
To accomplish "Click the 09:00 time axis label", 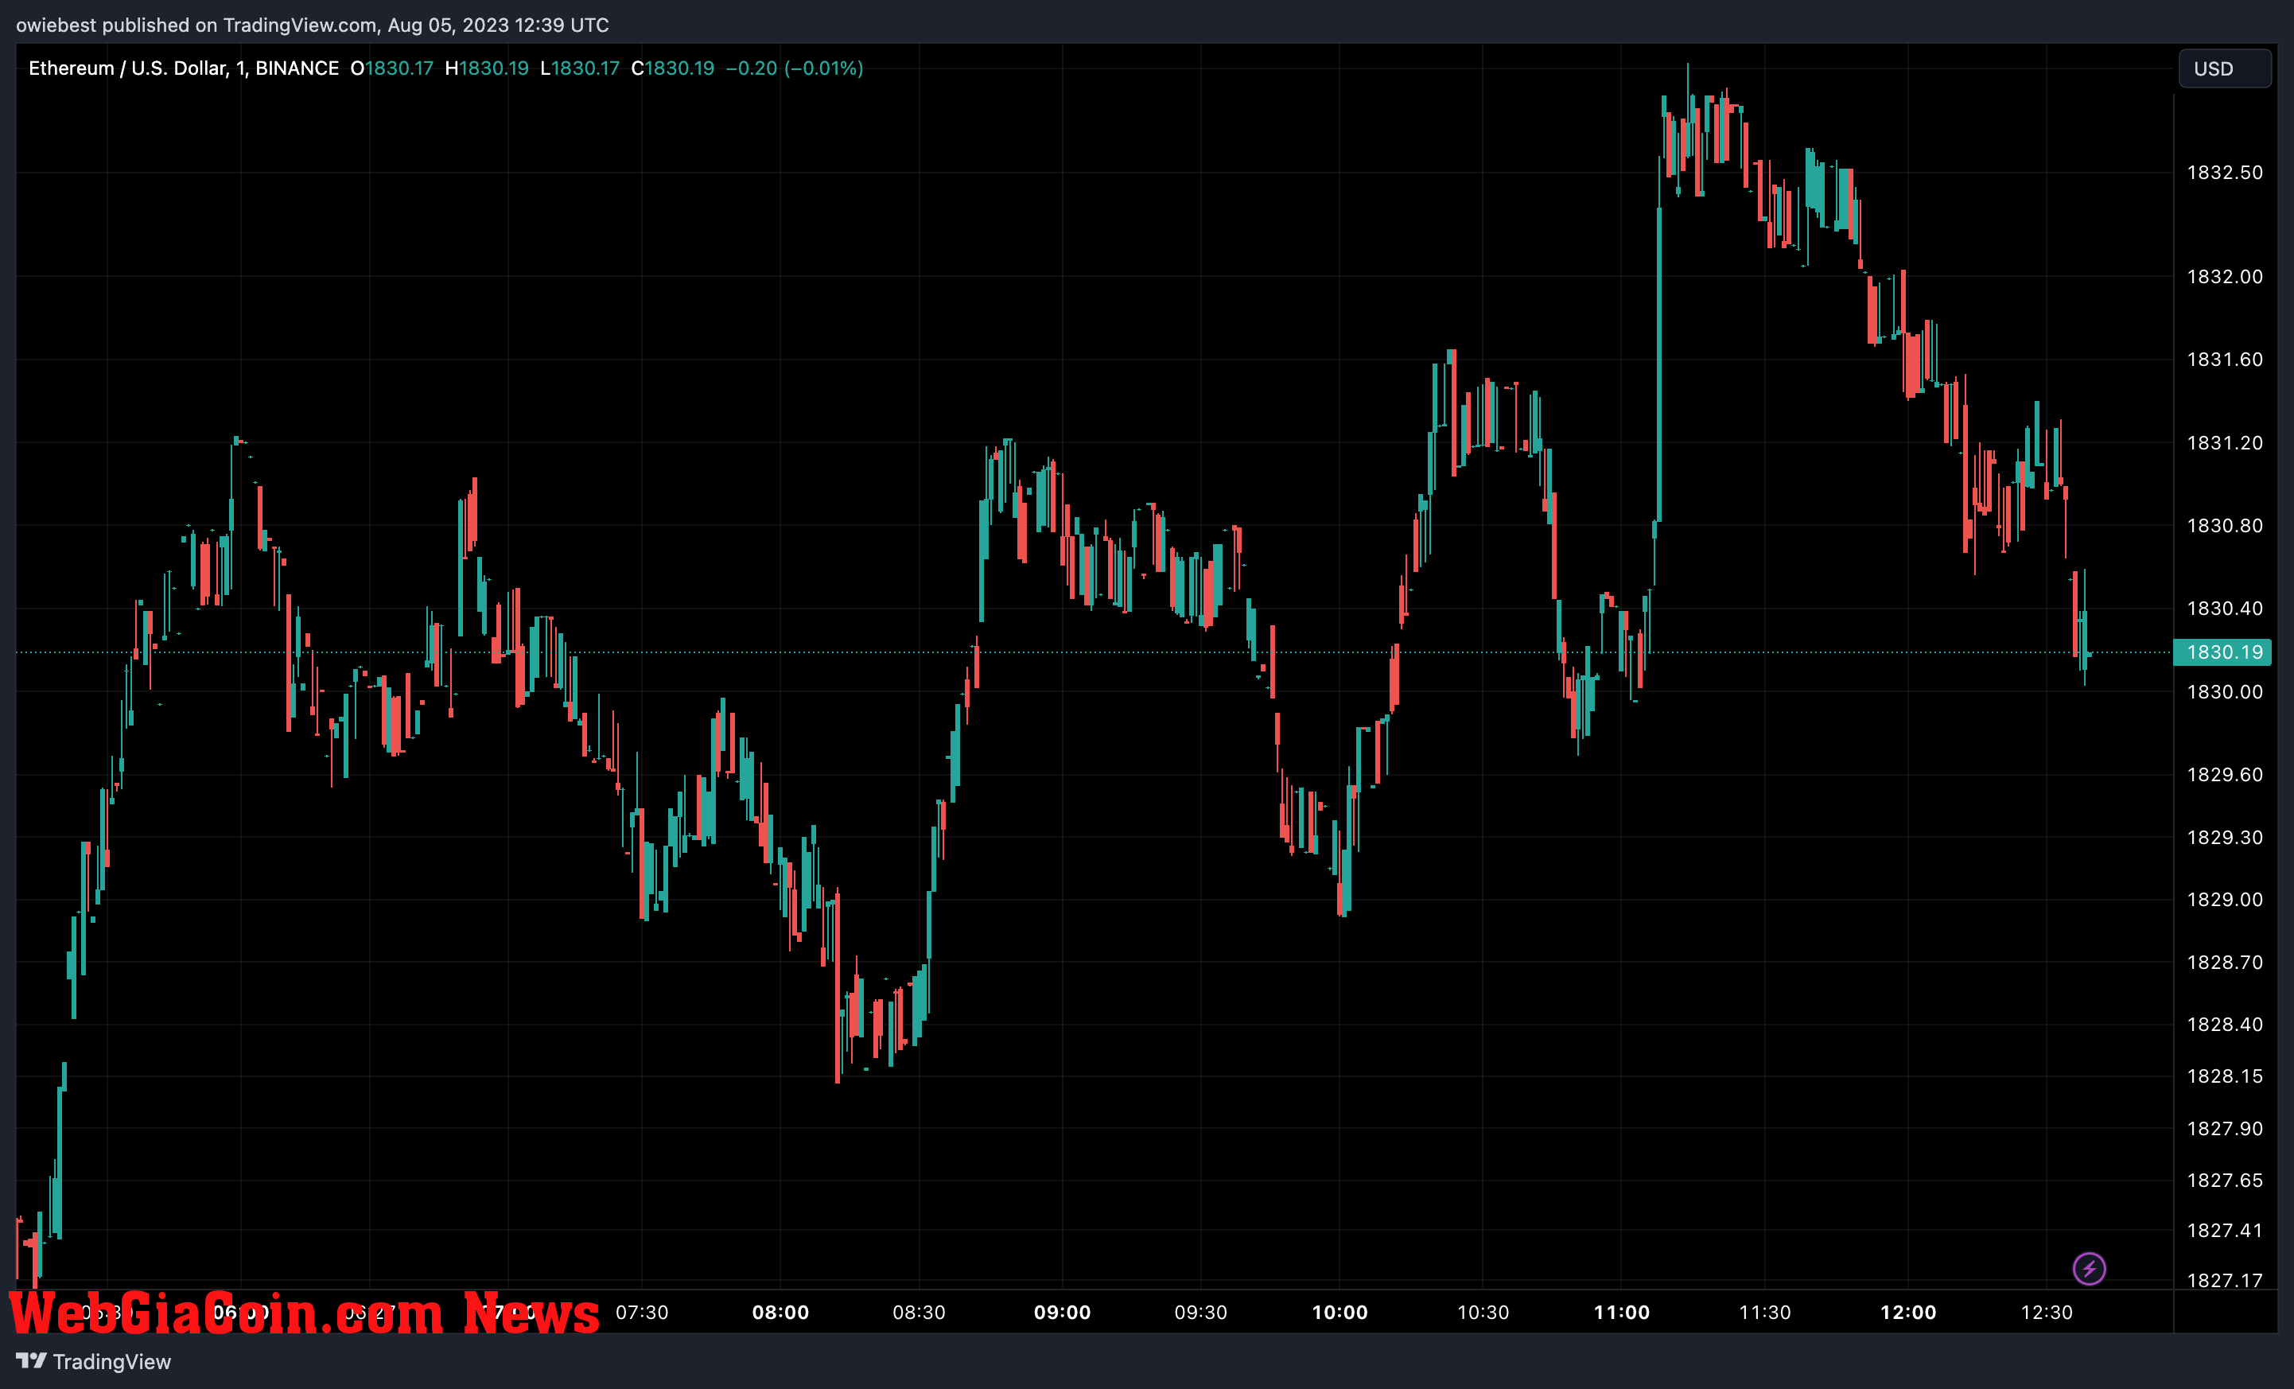I will 1062,1313.
